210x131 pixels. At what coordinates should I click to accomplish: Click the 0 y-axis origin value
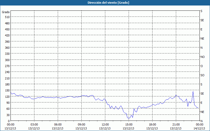click(x=9, y=121)
